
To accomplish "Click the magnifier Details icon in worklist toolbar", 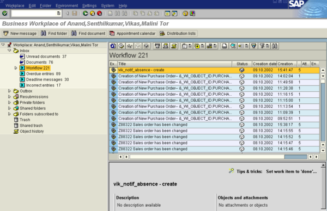I will click(233, 46).
